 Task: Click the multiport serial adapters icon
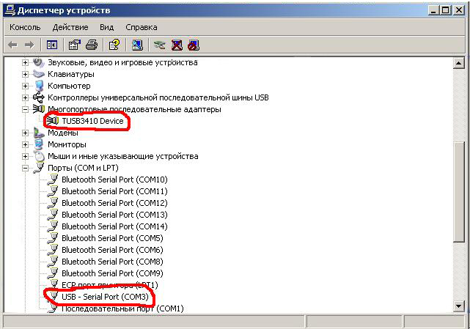tap(39, 109)
